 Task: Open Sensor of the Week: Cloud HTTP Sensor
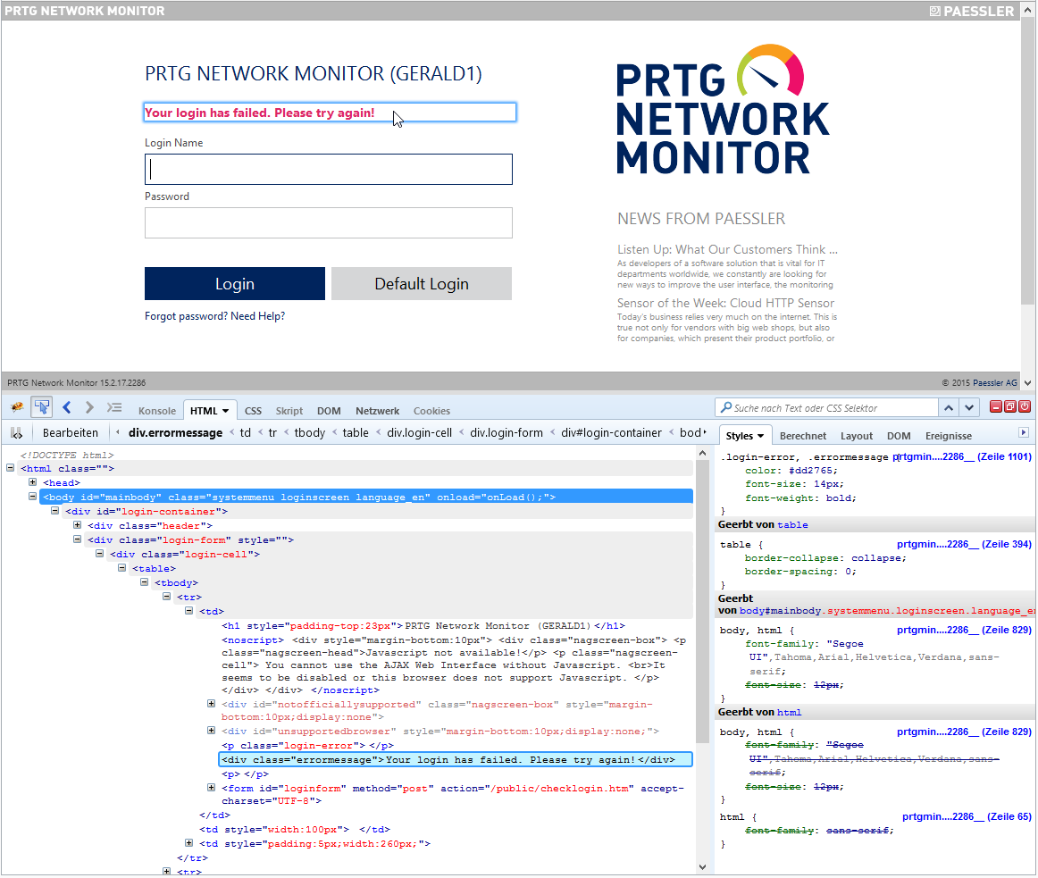(x=725, y=303)
